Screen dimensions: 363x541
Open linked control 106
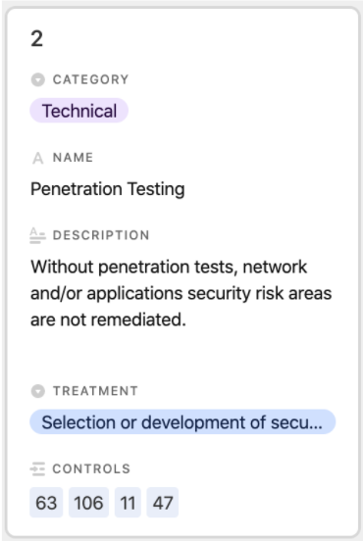[x=88, y=503]
